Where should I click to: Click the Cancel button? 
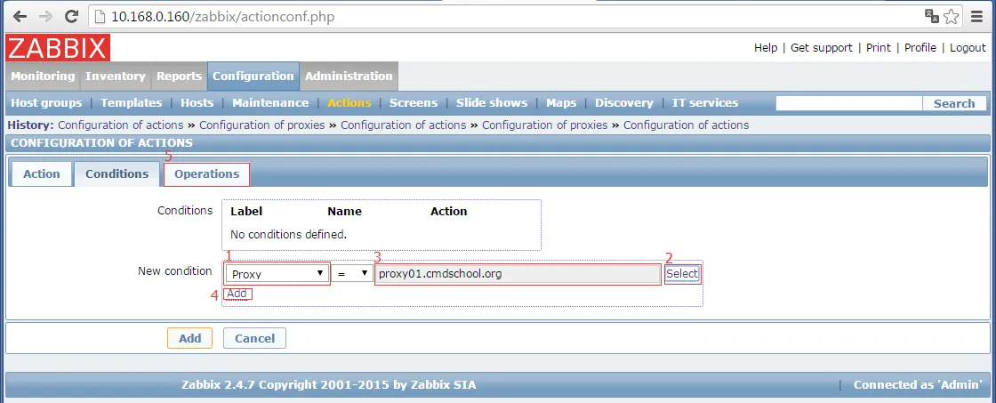click(254, 338)
